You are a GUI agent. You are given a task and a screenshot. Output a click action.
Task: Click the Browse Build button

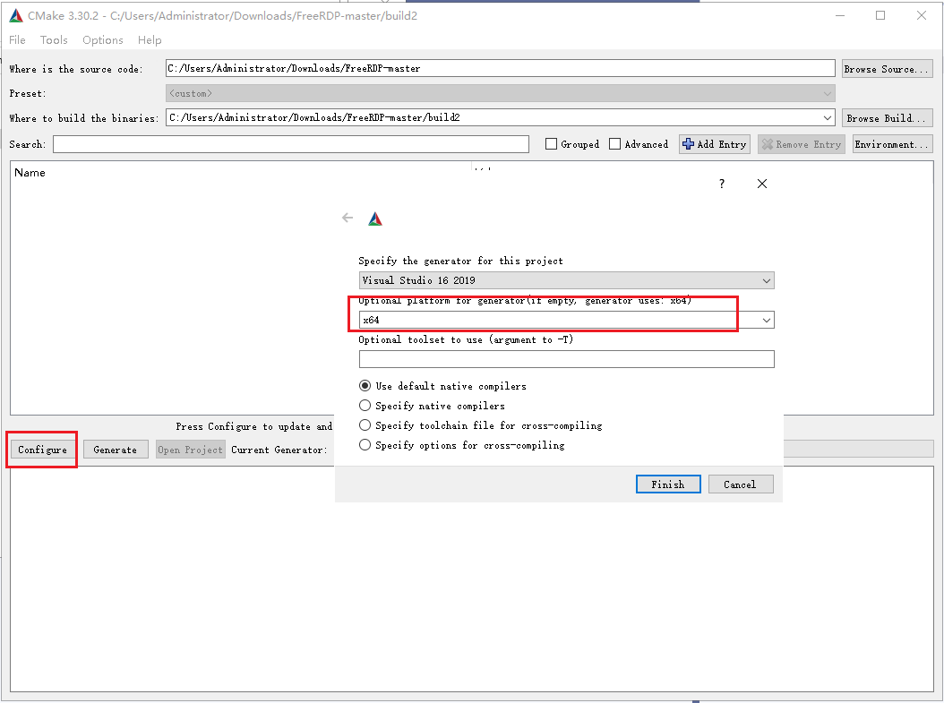[x=888, y=118]
